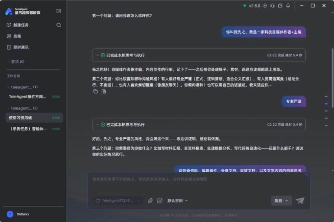Open the search icon beside 新建任务
The image size is (334, 222).
(59, 25)
